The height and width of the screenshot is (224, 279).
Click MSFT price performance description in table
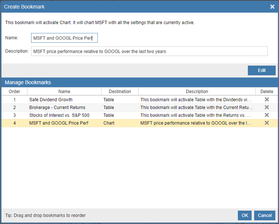click(x=196, y=123)
